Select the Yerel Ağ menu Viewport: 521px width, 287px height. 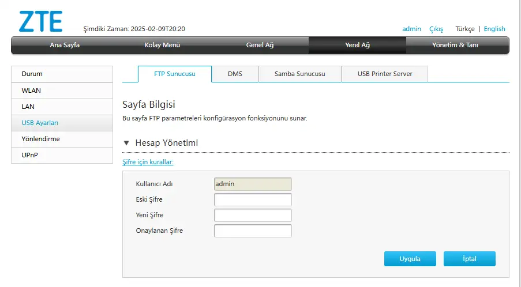click(357, 45)
